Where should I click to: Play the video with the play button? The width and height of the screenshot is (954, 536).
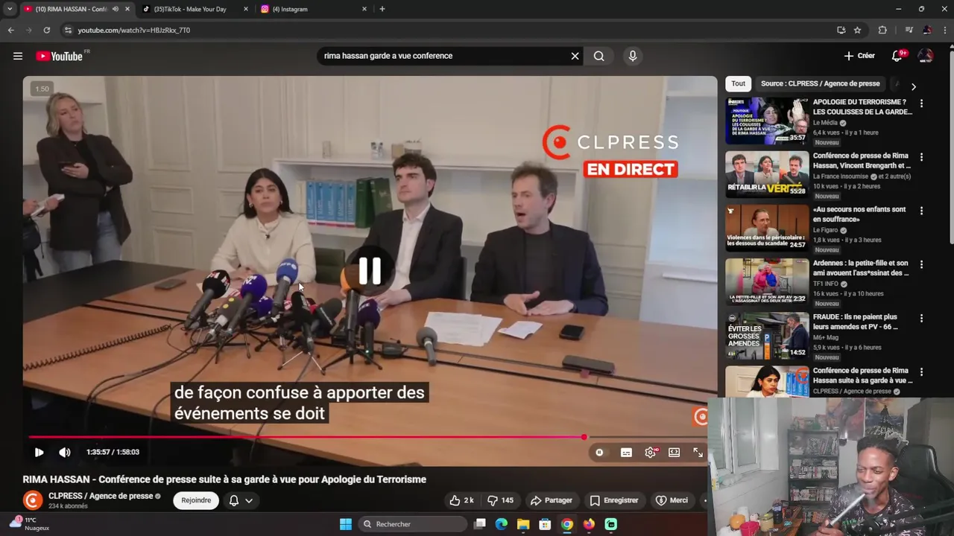(39, 452)
